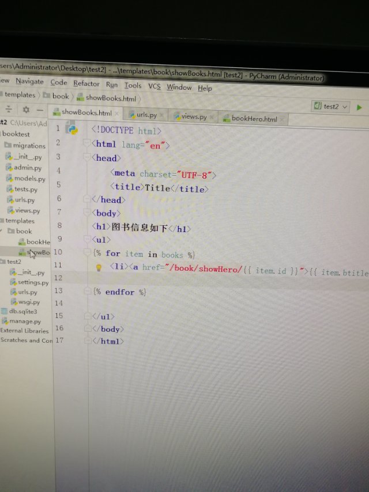
Task: Select the book folder in project tree
Action: point(20,231)
